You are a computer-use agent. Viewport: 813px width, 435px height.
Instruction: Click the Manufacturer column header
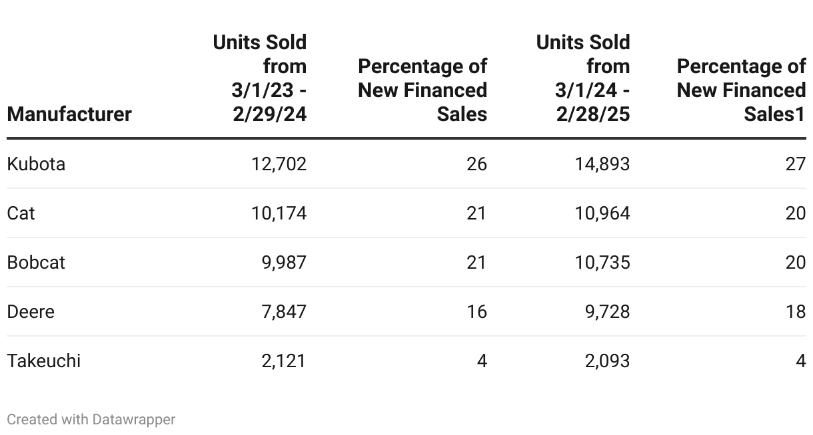[69, 114]
